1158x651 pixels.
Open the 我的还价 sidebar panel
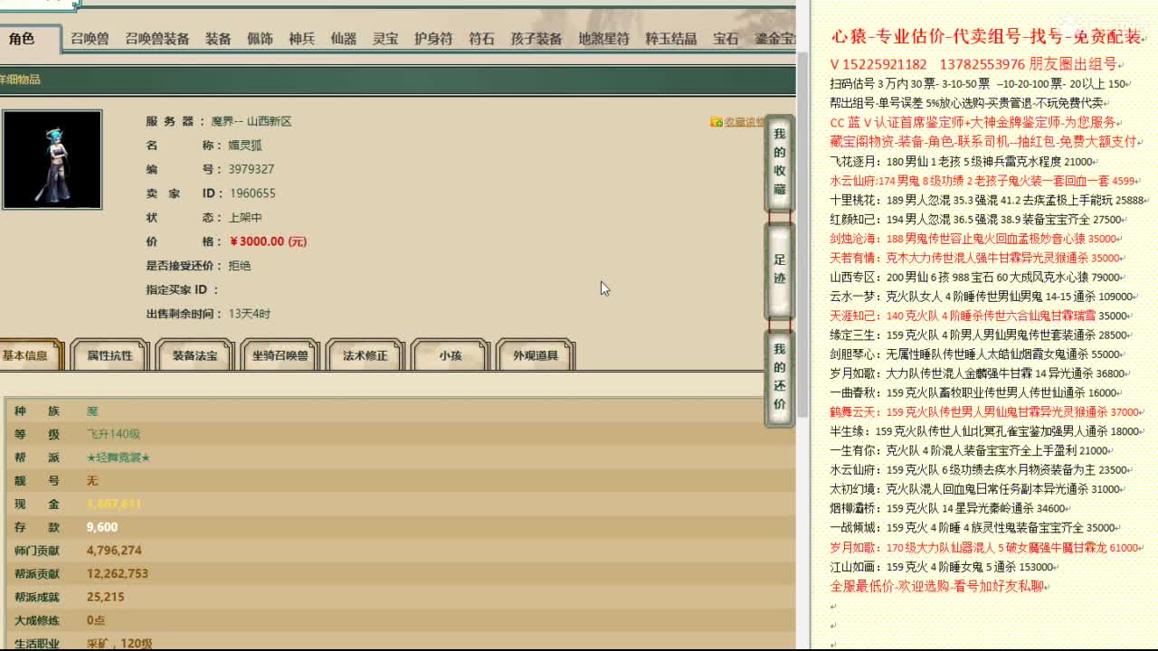pos(779,380)
